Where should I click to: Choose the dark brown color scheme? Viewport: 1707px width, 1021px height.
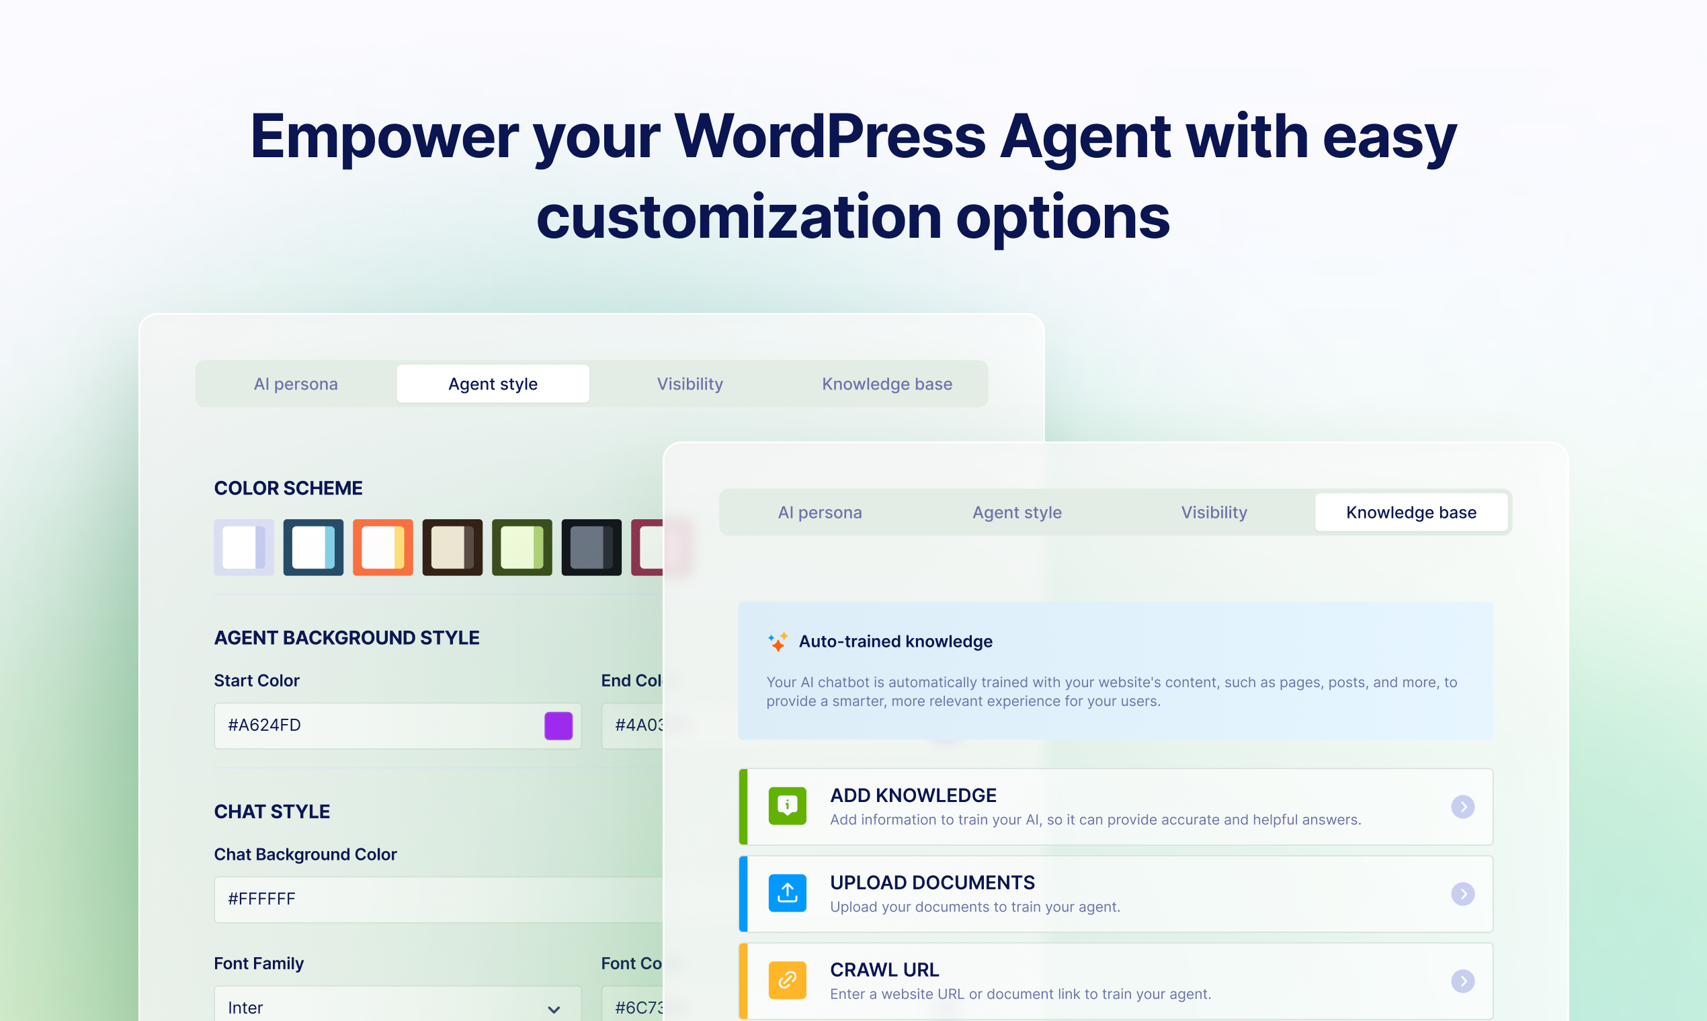[x=452, y=547]
